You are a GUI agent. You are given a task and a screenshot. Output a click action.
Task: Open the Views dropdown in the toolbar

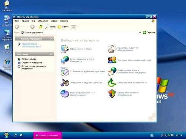(x=74, y=27)
